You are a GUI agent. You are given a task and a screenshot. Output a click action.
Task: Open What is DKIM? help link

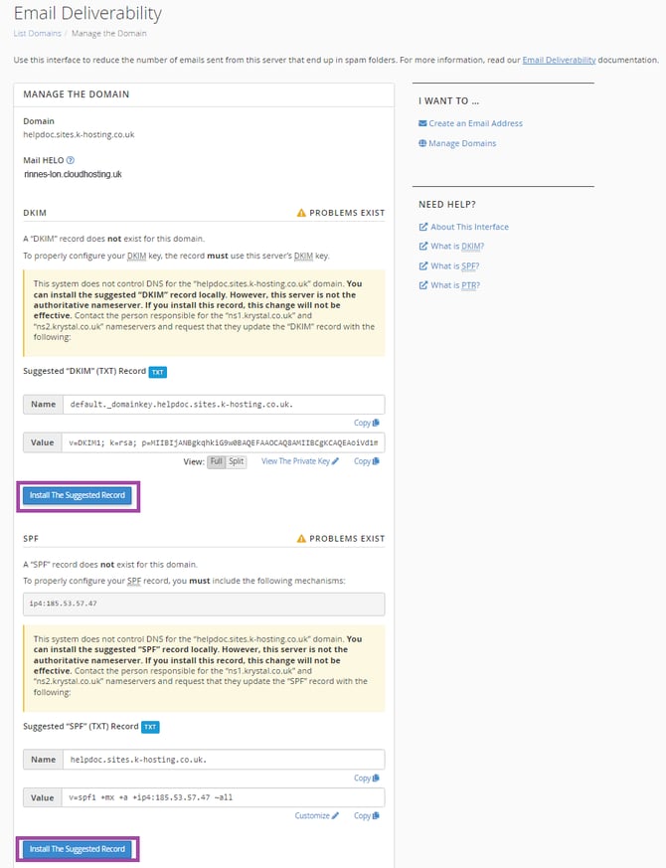click(x=457, y=247)
